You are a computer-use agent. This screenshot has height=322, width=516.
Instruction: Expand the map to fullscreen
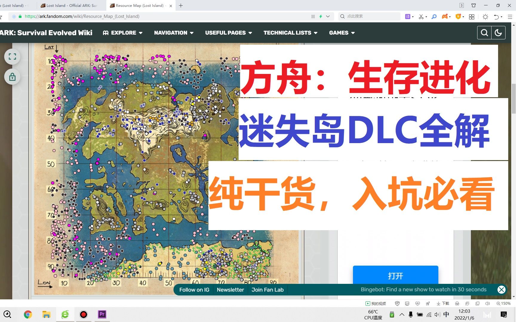(x=12, y=56)
